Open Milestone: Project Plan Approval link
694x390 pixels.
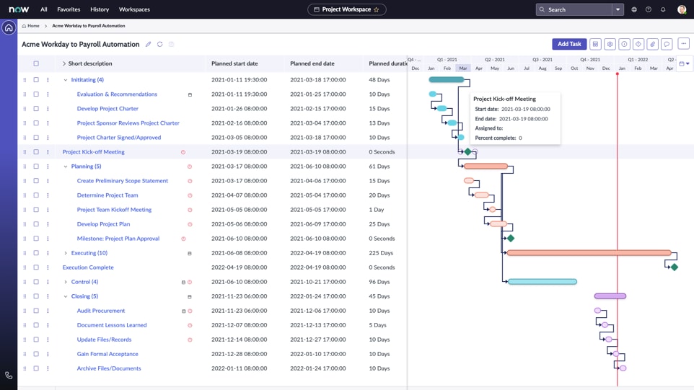click(118, 239)
